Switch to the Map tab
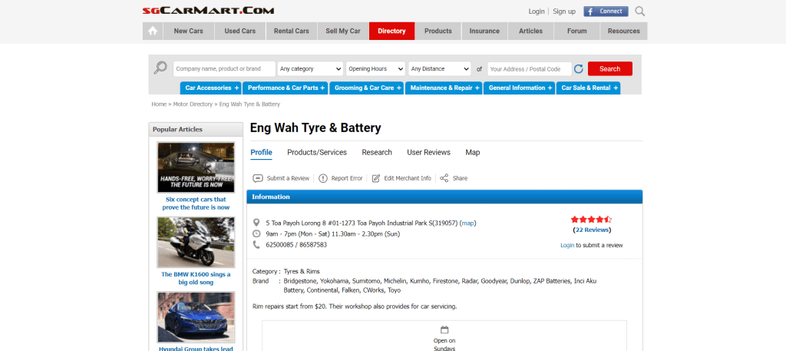786x351 pixels. coord(473,152)
